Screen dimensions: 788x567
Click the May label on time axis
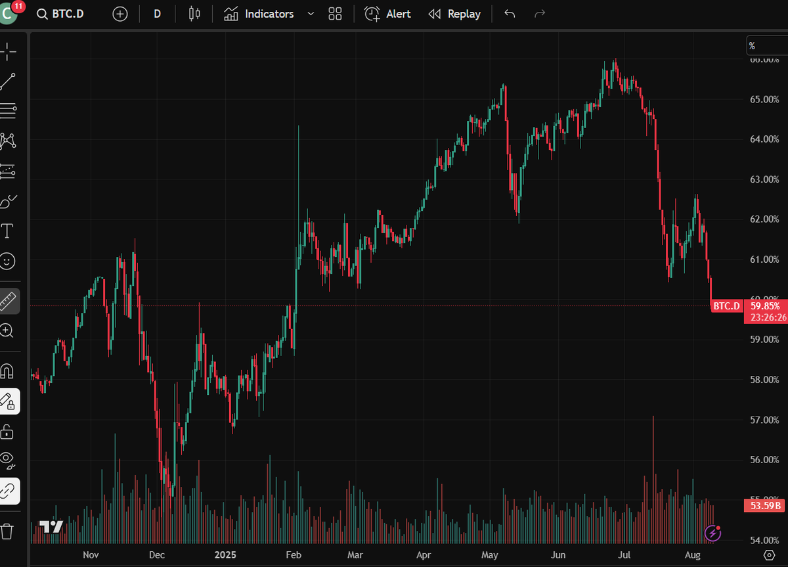pyautogui.click(x=489, y=555)
